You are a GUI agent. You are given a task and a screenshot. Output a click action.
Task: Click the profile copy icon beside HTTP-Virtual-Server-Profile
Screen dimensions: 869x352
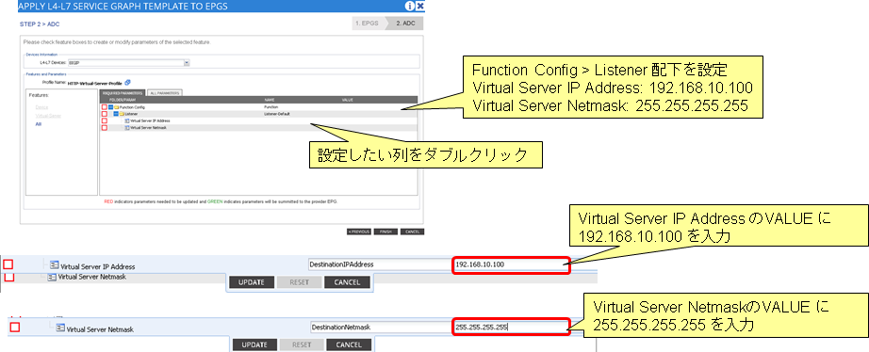click(127, 83)
